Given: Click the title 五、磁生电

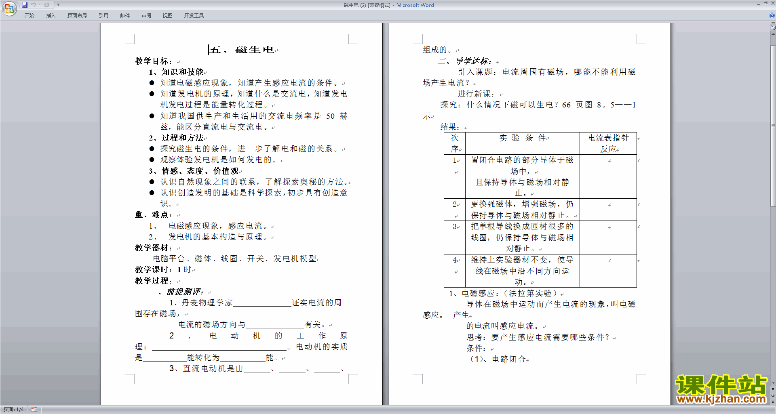Looking at the screenshot, I should tap(242, 50).
